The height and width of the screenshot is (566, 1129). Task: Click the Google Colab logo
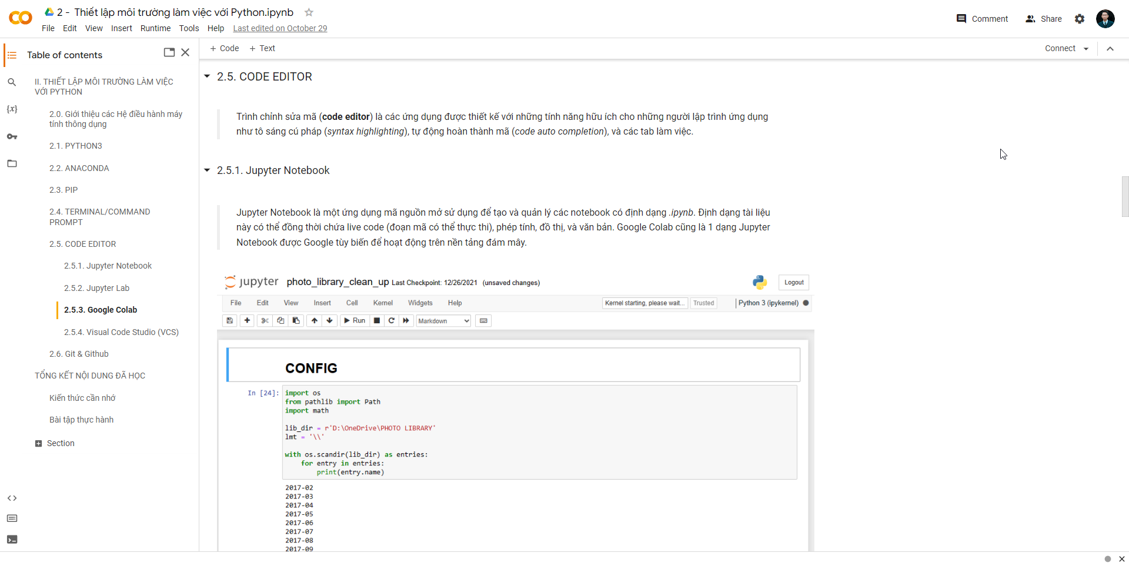pos(20,18)
